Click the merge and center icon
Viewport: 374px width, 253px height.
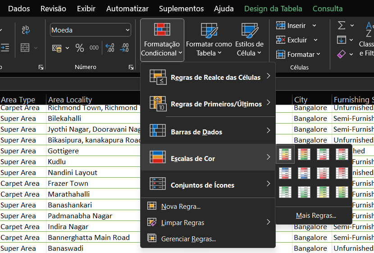(25, 47)
